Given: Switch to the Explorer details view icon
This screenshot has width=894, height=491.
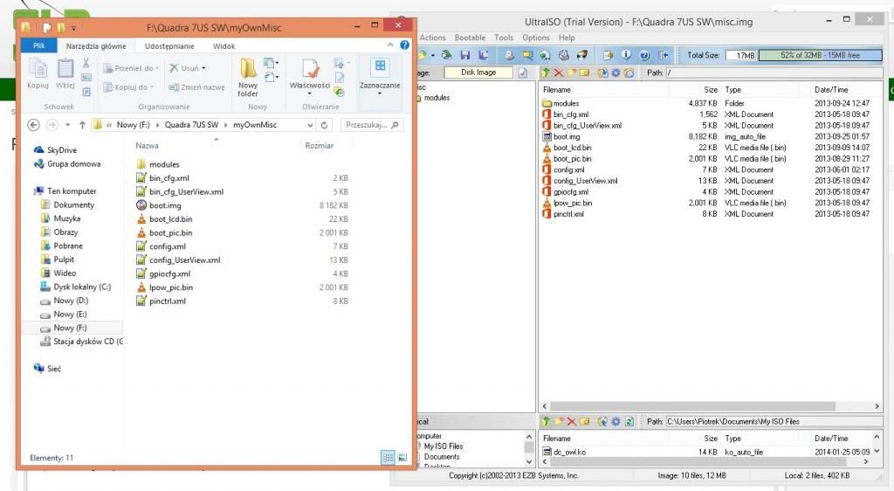Looking at the screenshot, I should pos(388,457).
